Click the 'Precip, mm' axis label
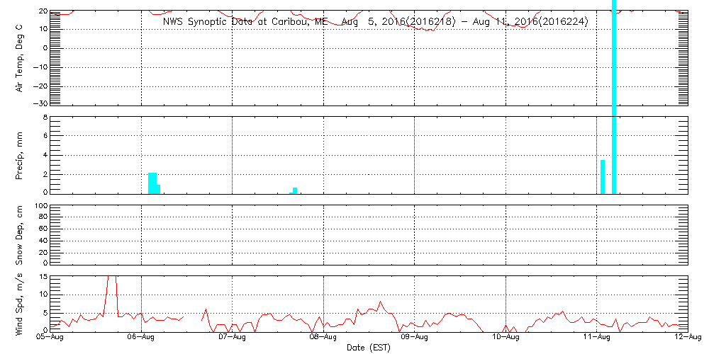 tap(20, 154)
